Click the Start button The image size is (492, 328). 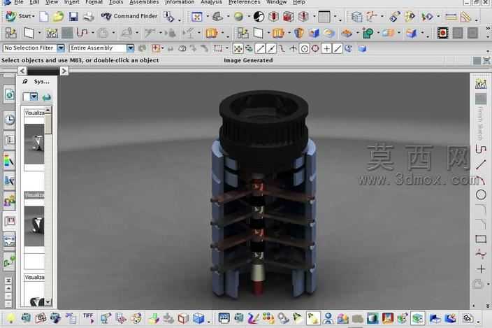click(x=20, y=16)
